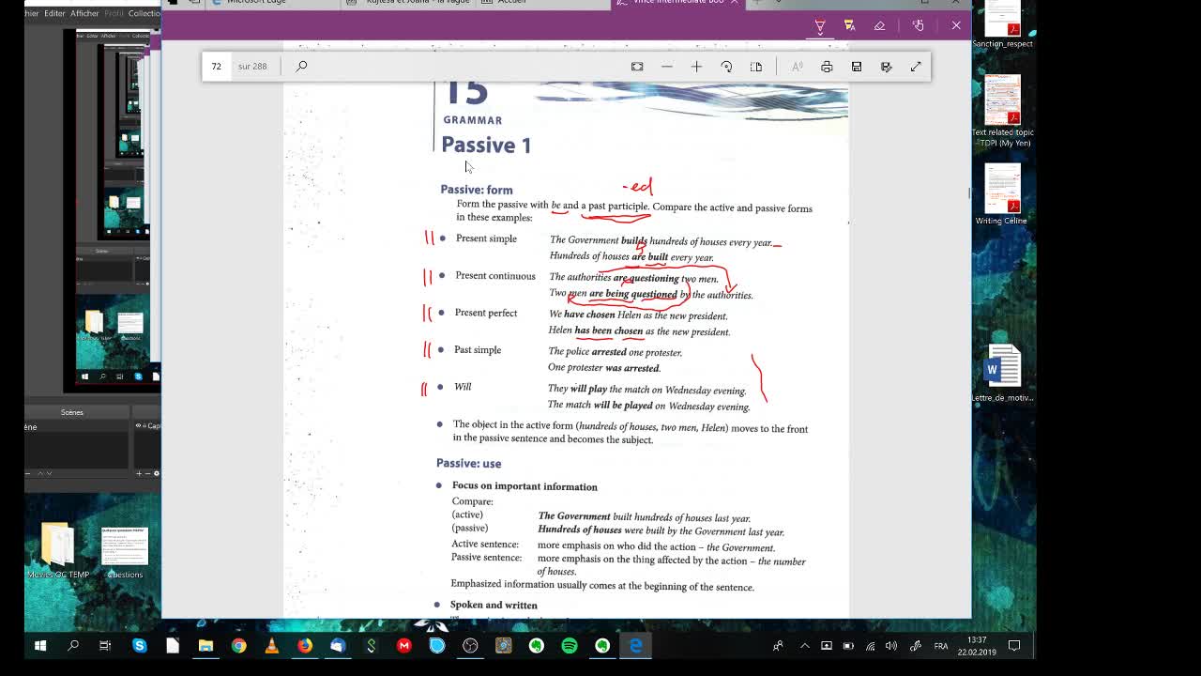Switch the PDF page layout view
The image size is (1201, 676).
tap(756, 67)
